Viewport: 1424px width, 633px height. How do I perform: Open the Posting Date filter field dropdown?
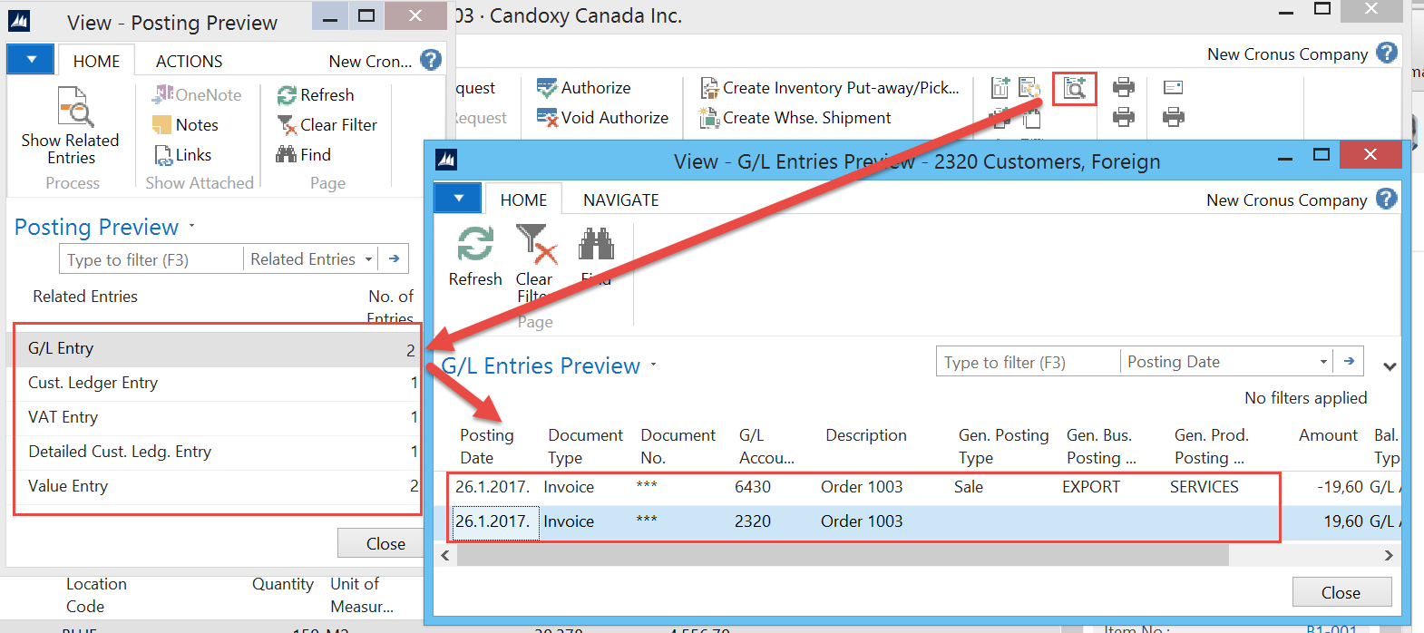(1323, 362)
